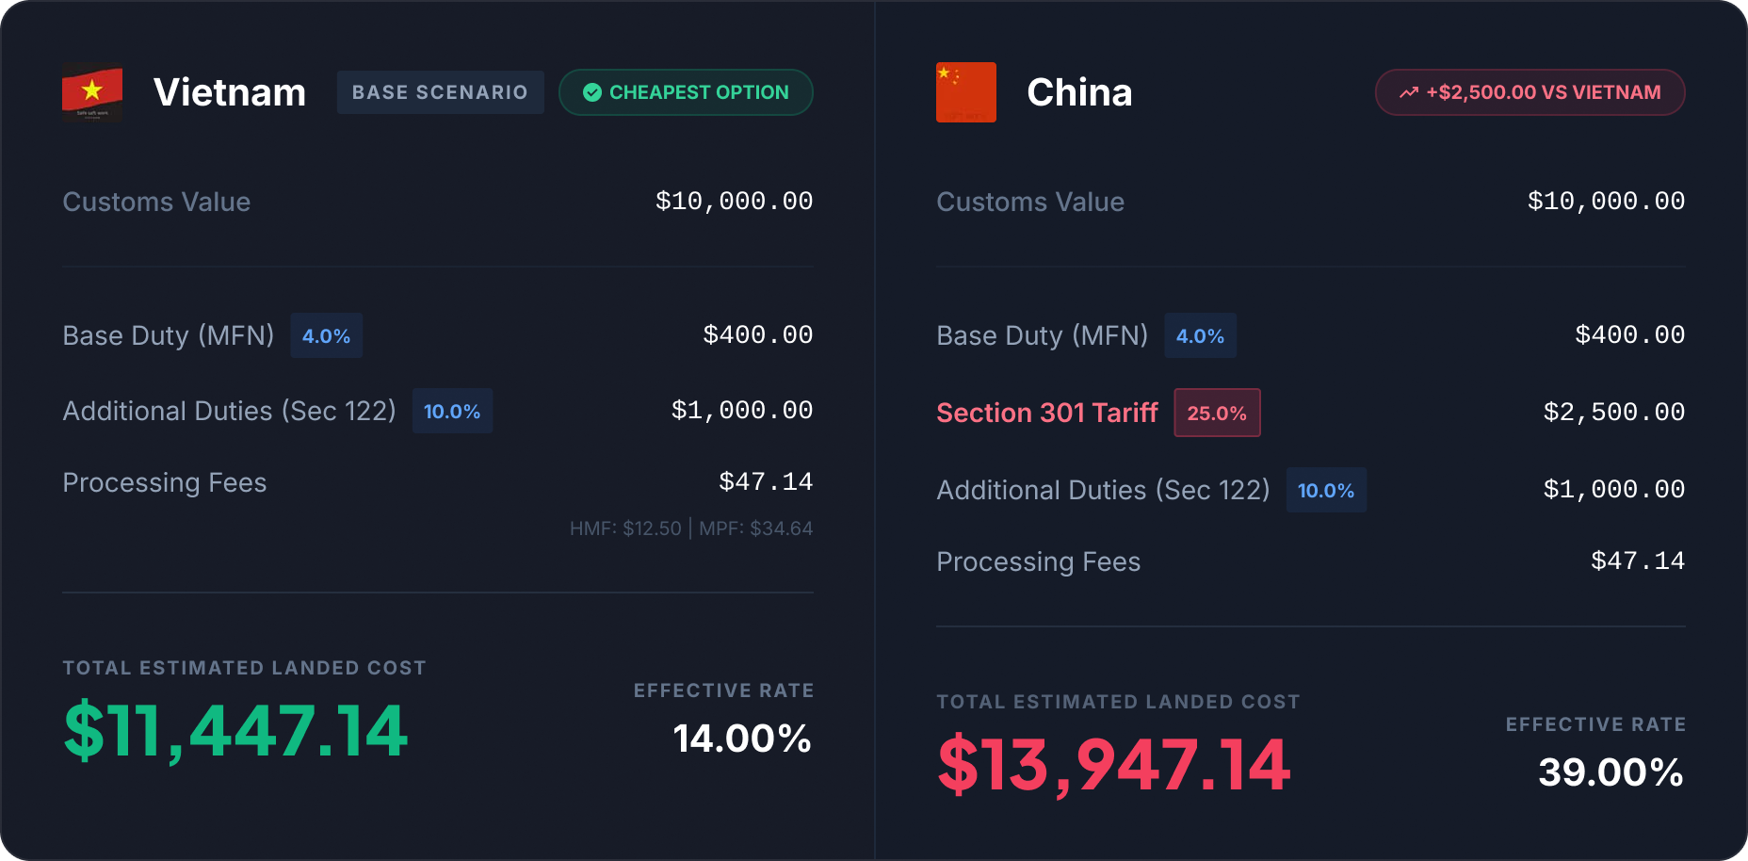Screen dimensions: 1748x861
Task: Click the trending arrow icon in the China badge
Action: (x=1409, y=91)
